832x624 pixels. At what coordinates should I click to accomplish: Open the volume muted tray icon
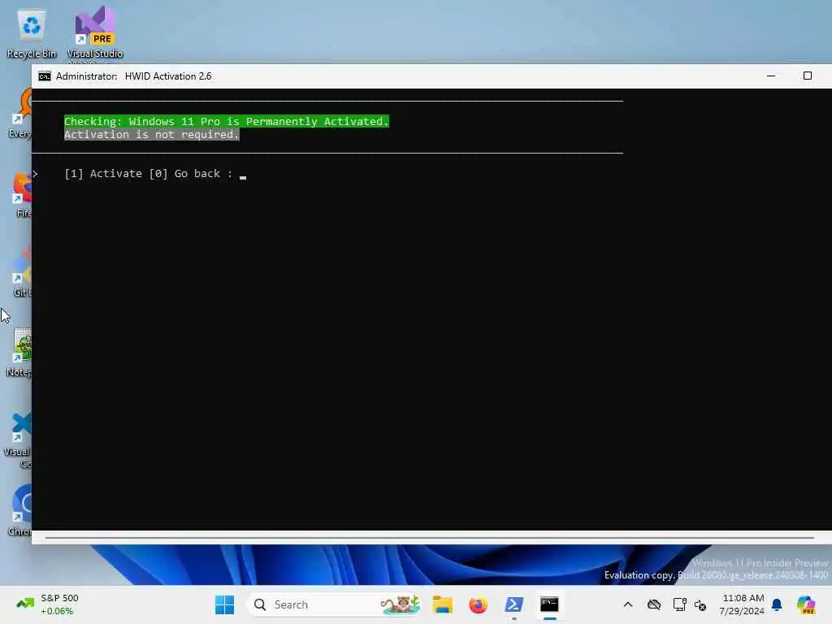click(x=700, y=604)
